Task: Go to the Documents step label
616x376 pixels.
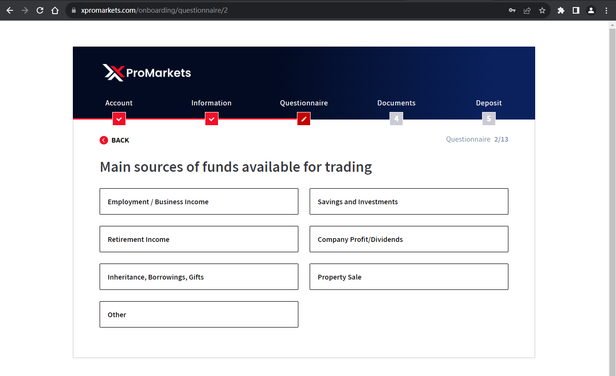Action: click(x=397, y=103)
